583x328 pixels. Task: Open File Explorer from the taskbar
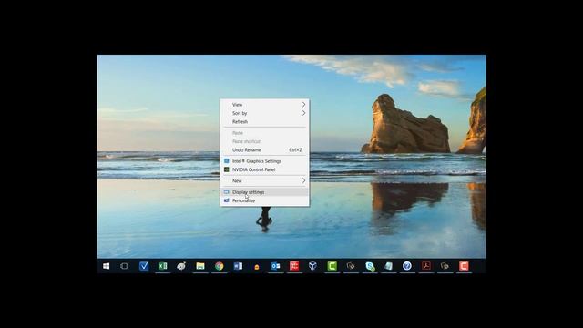pyautogui.click(x=200, y=266)
